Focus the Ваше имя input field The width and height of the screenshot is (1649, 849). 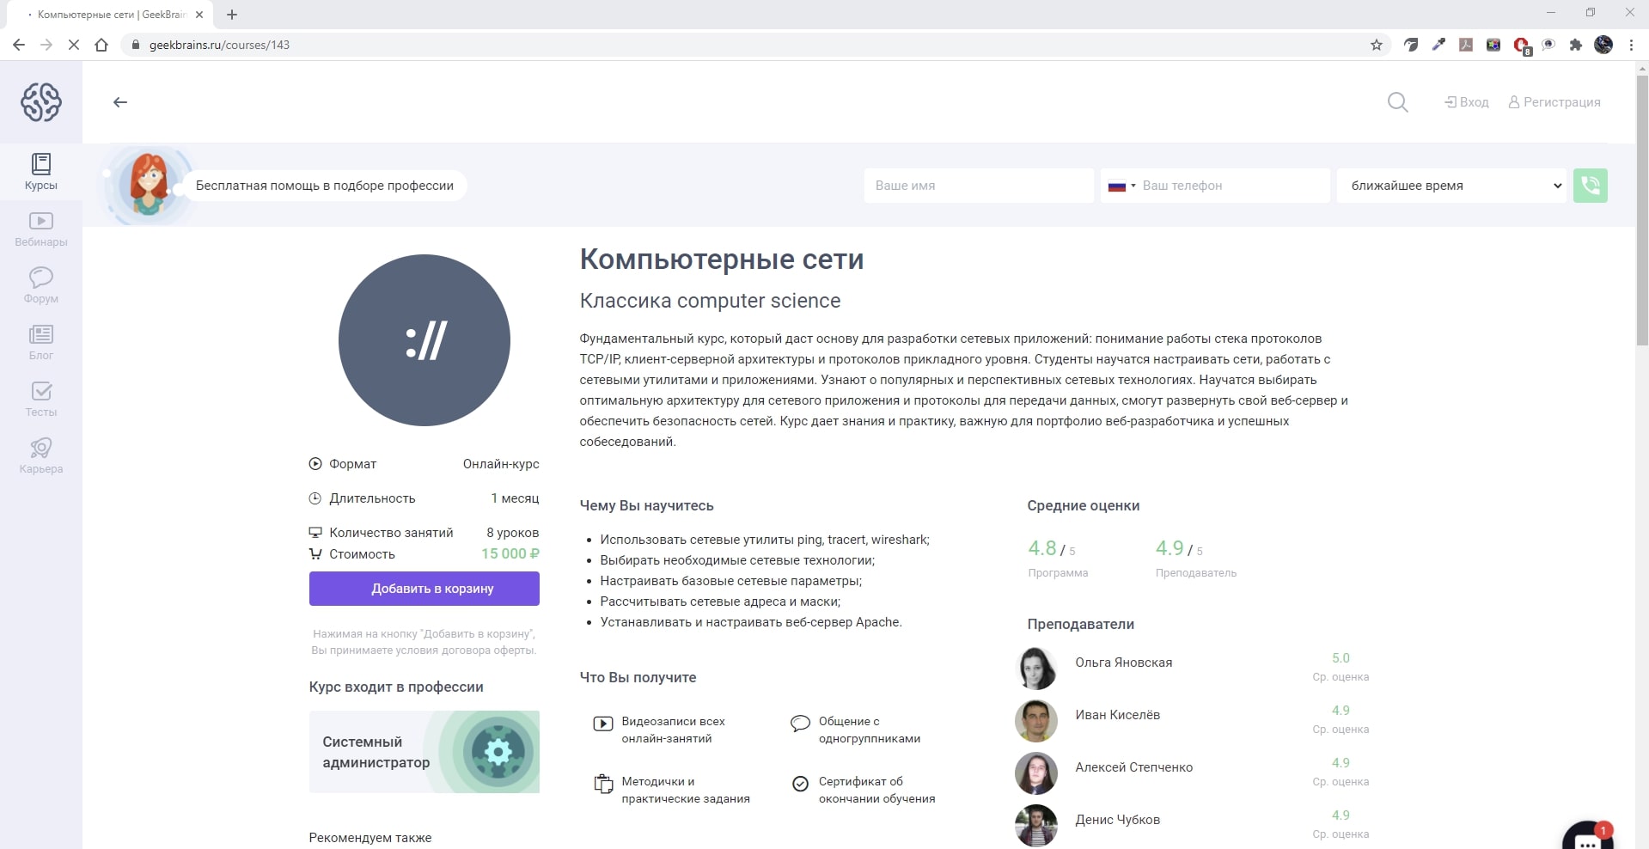click(x=979, y=186)
